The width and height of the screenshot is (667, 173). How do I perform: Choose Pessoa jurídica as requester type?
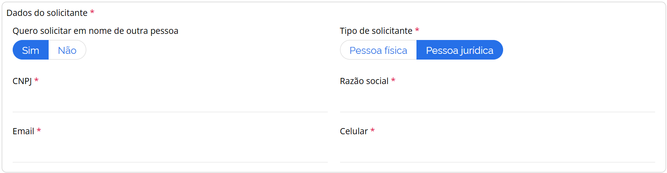pyautogui.click(x=459, y=50)
